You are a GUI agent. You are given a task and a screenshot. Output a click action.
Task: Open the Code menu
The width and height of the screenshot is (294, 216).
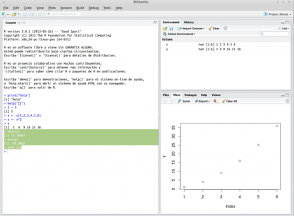click(x=28, y=8)
